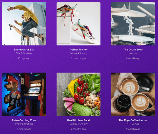Click Gatsby & Shopify under Trainer Trainer

pyautogui.click(x=78, y=53)
